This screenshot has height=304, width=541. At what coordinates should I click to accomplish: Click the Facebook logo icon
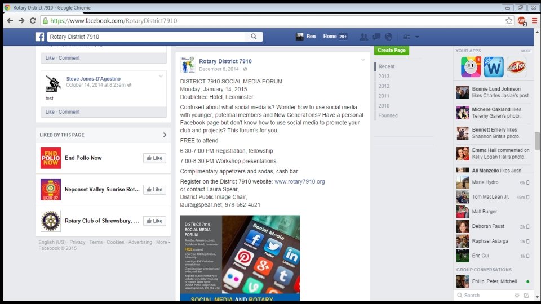[39, 37]
